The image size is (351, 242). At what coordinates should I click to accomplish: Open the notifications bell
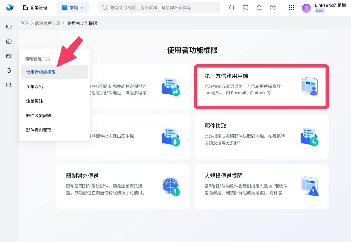259,8
